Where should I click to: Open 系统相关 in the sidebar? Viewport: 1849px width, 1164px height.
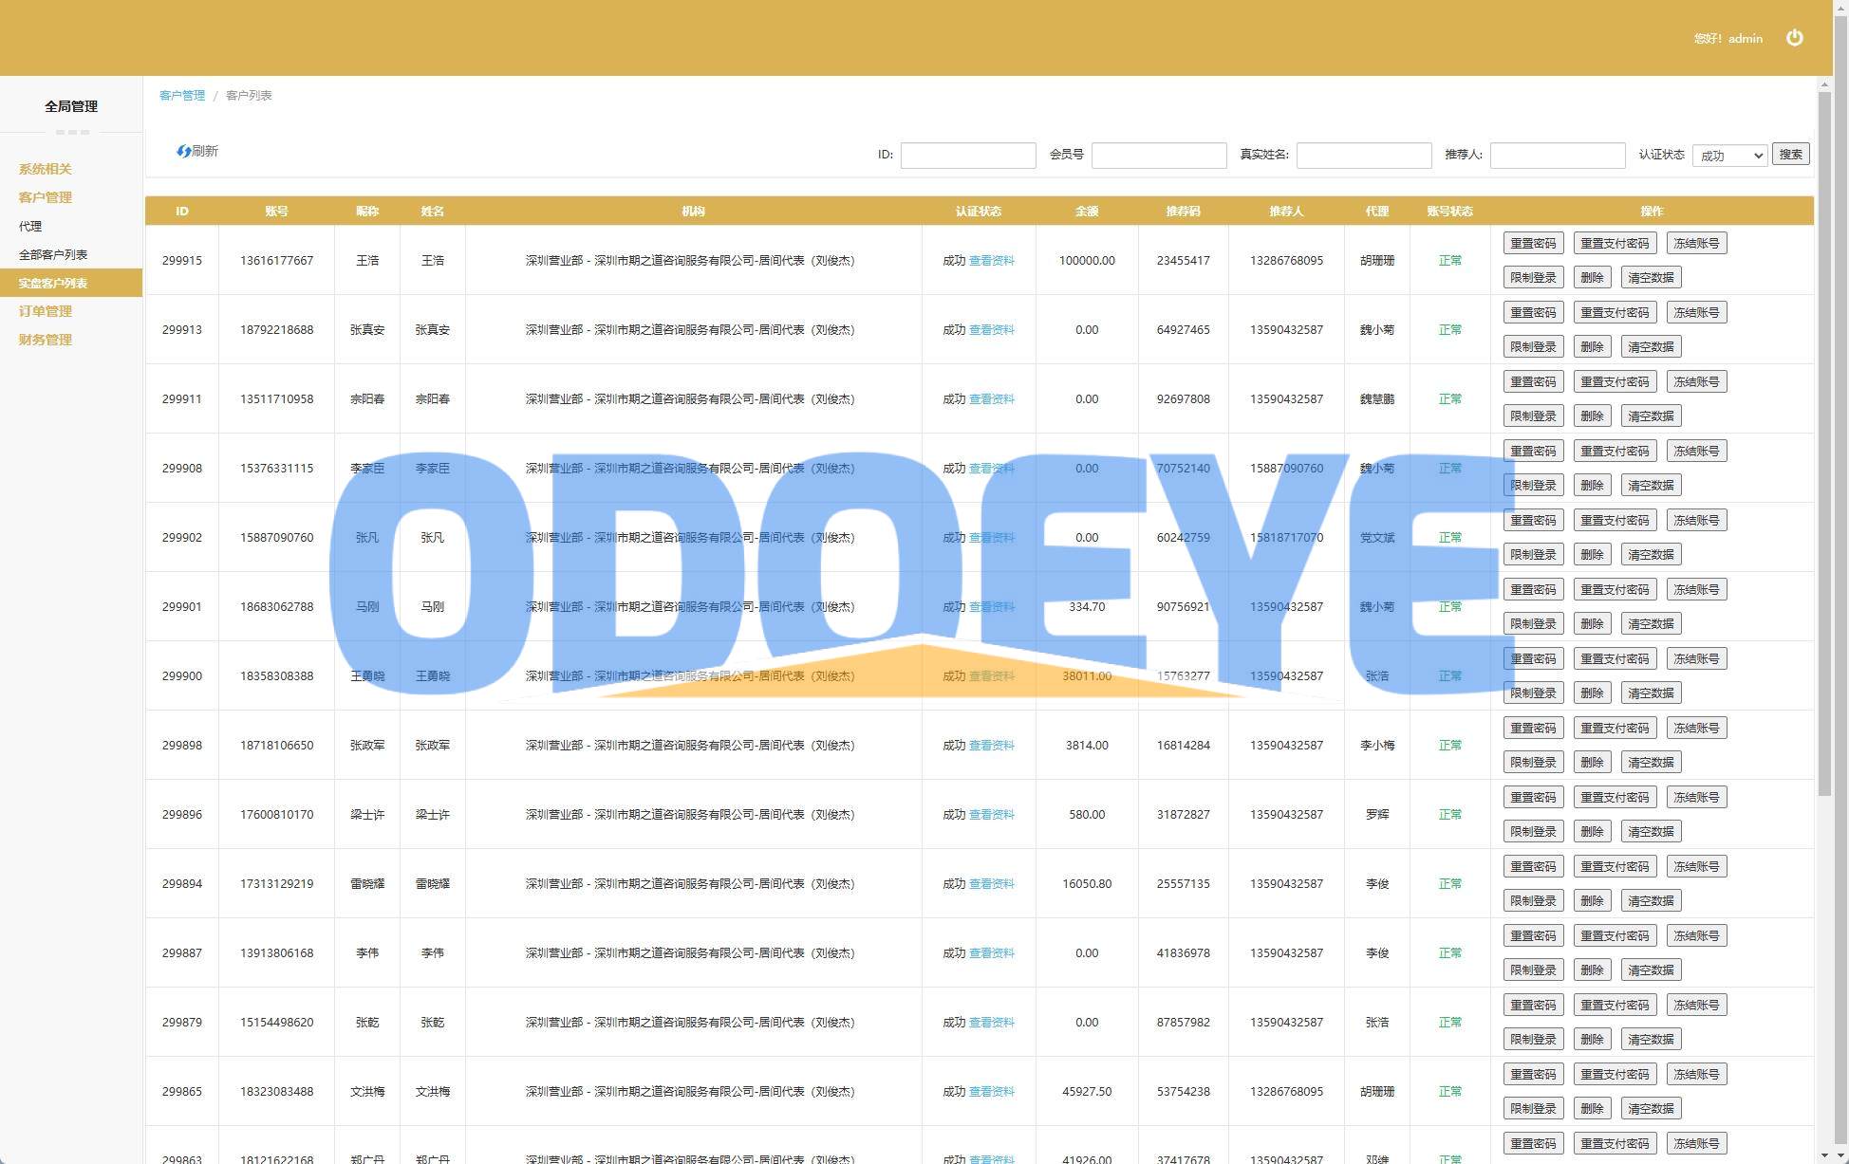(46, 169)
